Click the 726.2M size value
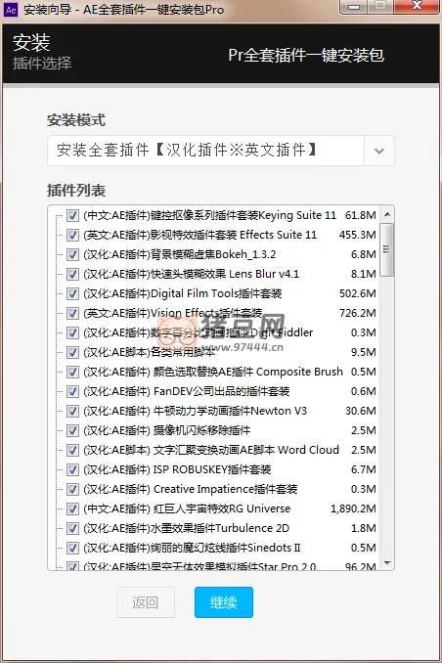 [x=358, y=313]
